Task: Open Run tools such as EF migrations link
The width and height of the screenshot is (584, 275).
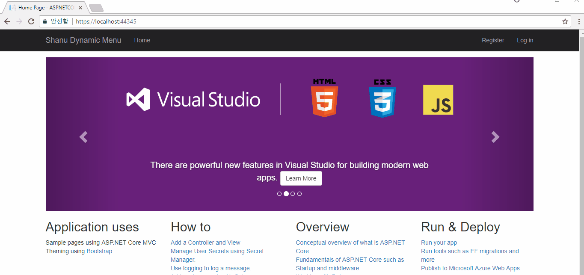Action: pos(470,255)
